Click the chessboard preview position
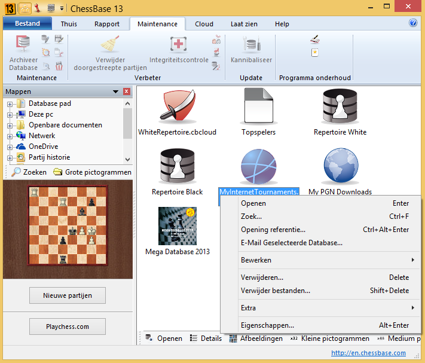The width and height of the screenshot is (425, 363). [x=68, y=225]
